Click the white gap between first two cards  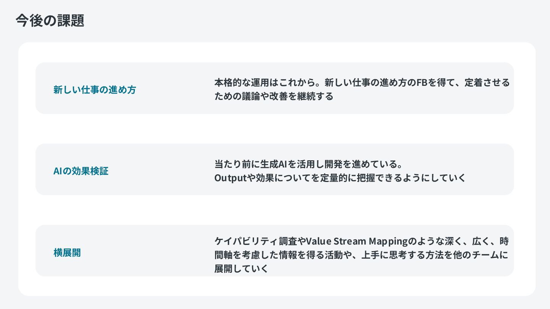pyautogui.click(x=275, y=129)
